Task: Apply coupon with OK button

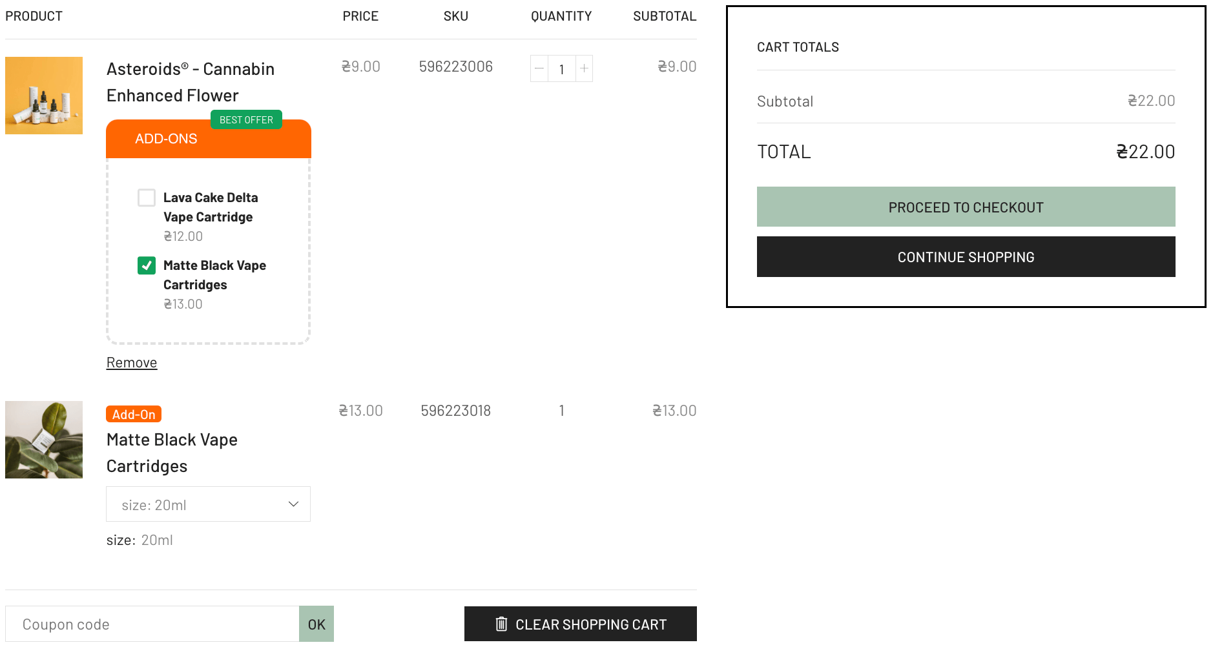Action: click(316, 624)
